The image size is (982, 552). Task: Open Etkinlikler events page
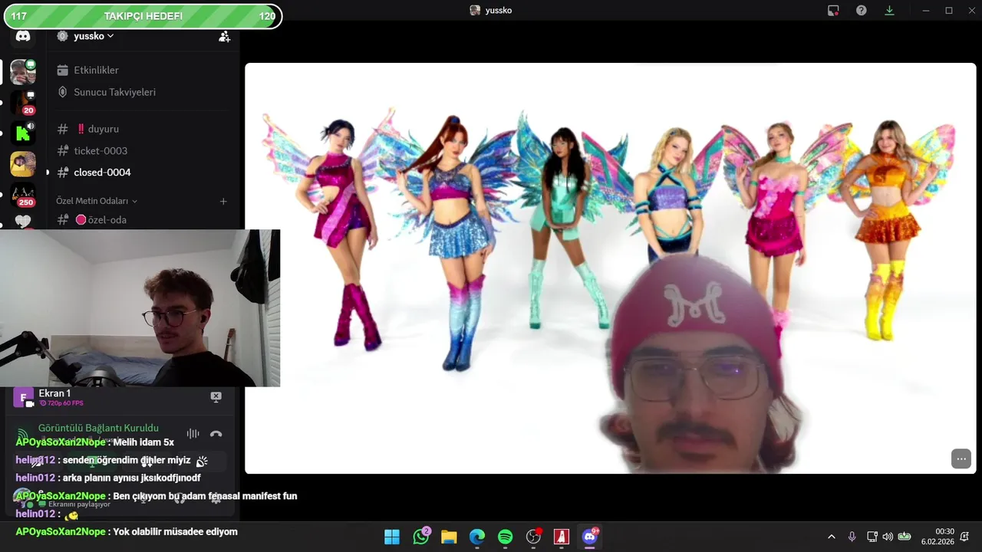coord(96,70)
